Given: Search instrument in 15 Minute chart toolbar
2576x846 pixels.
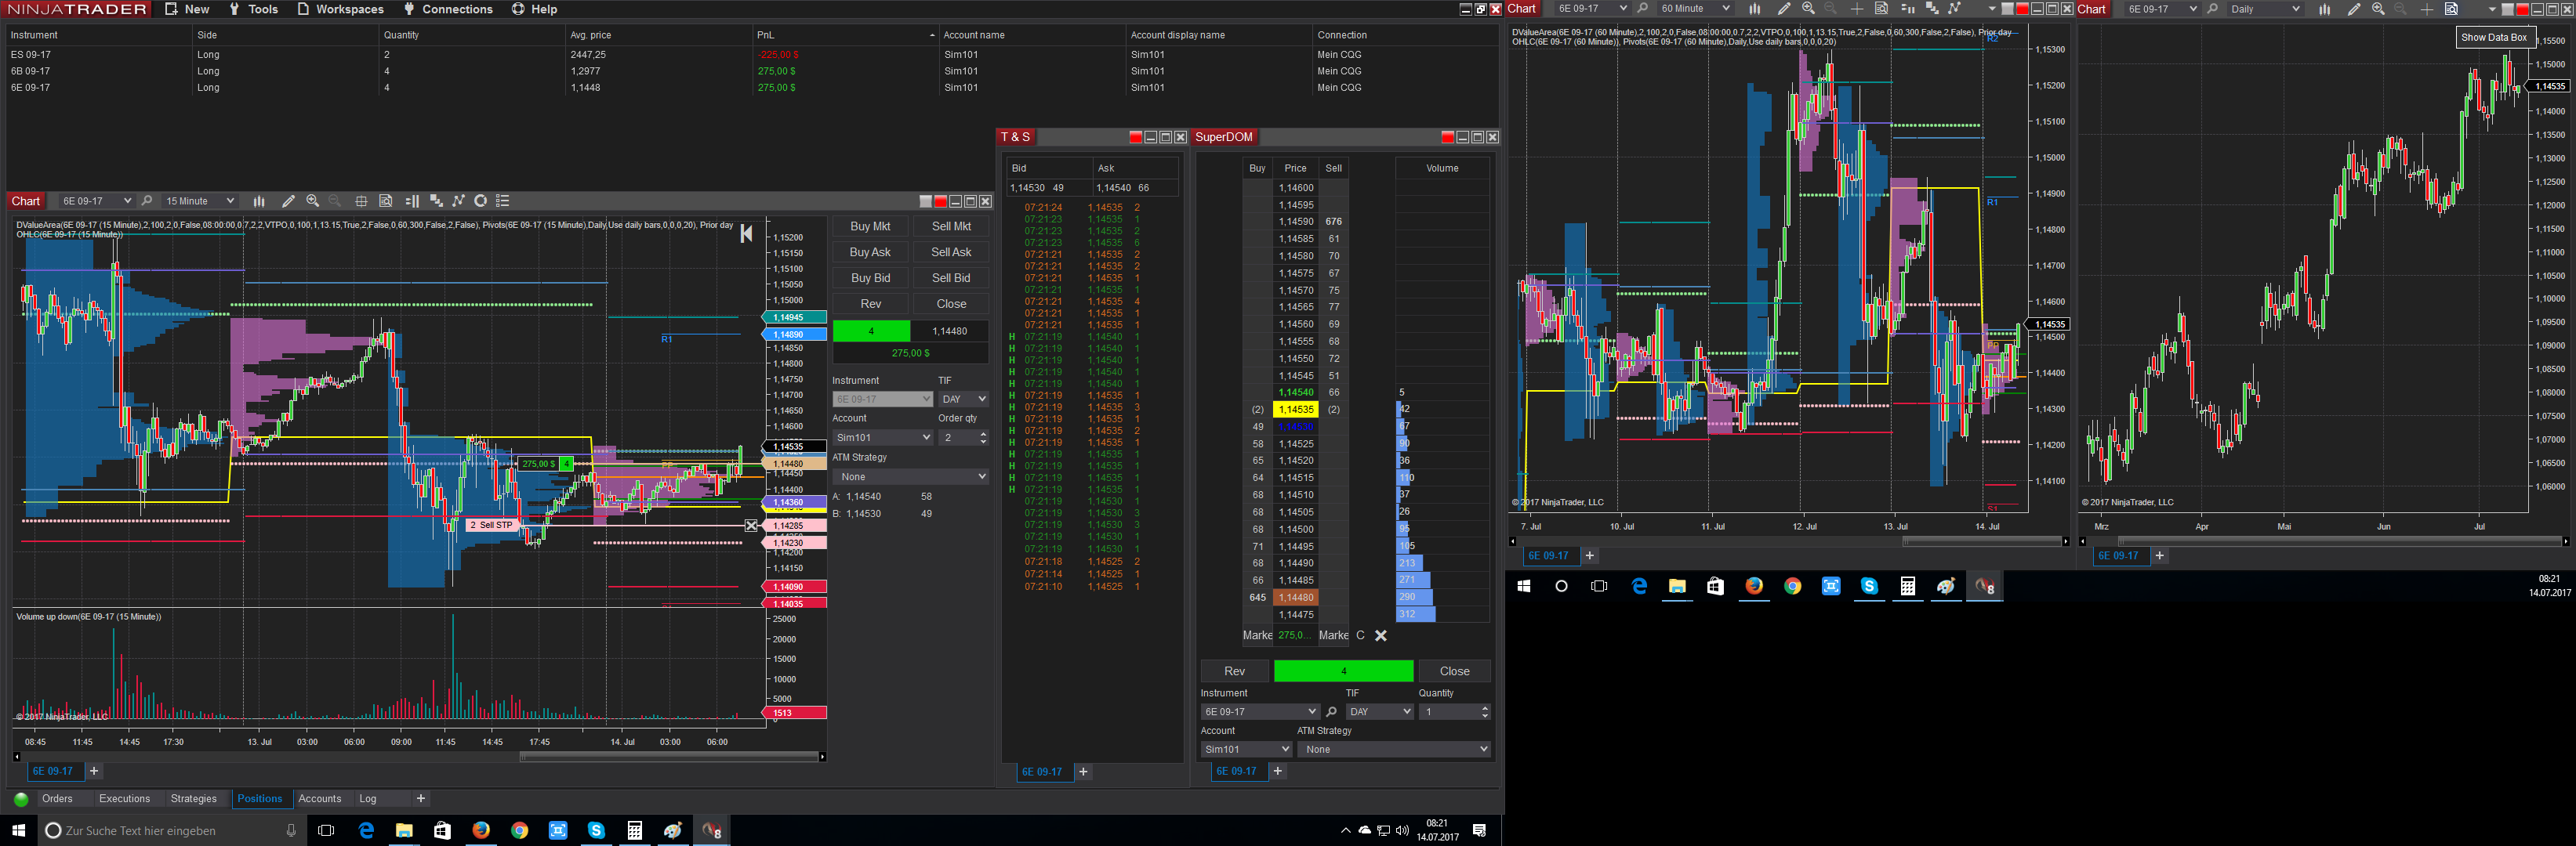Looking at the screenshot, I should tap(147, 201).
